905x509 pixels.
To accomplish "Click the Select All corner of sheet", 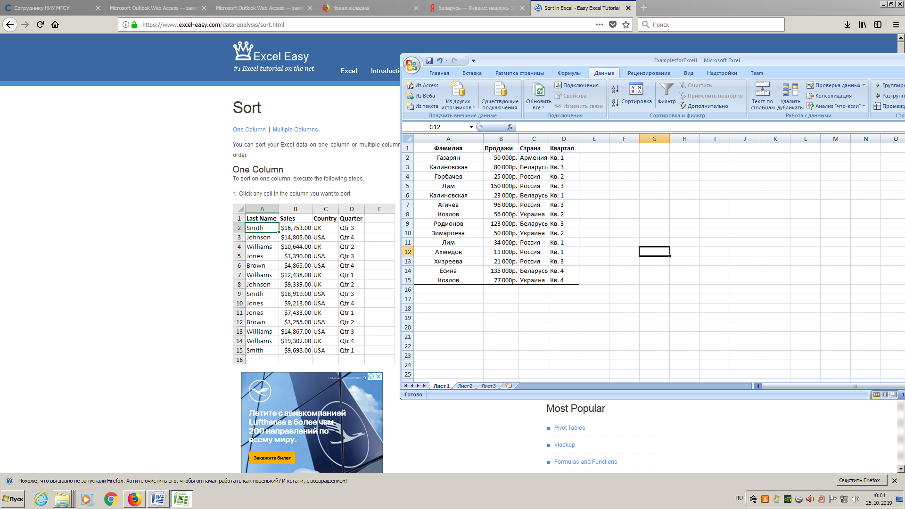I will click(x=407, y=139).
